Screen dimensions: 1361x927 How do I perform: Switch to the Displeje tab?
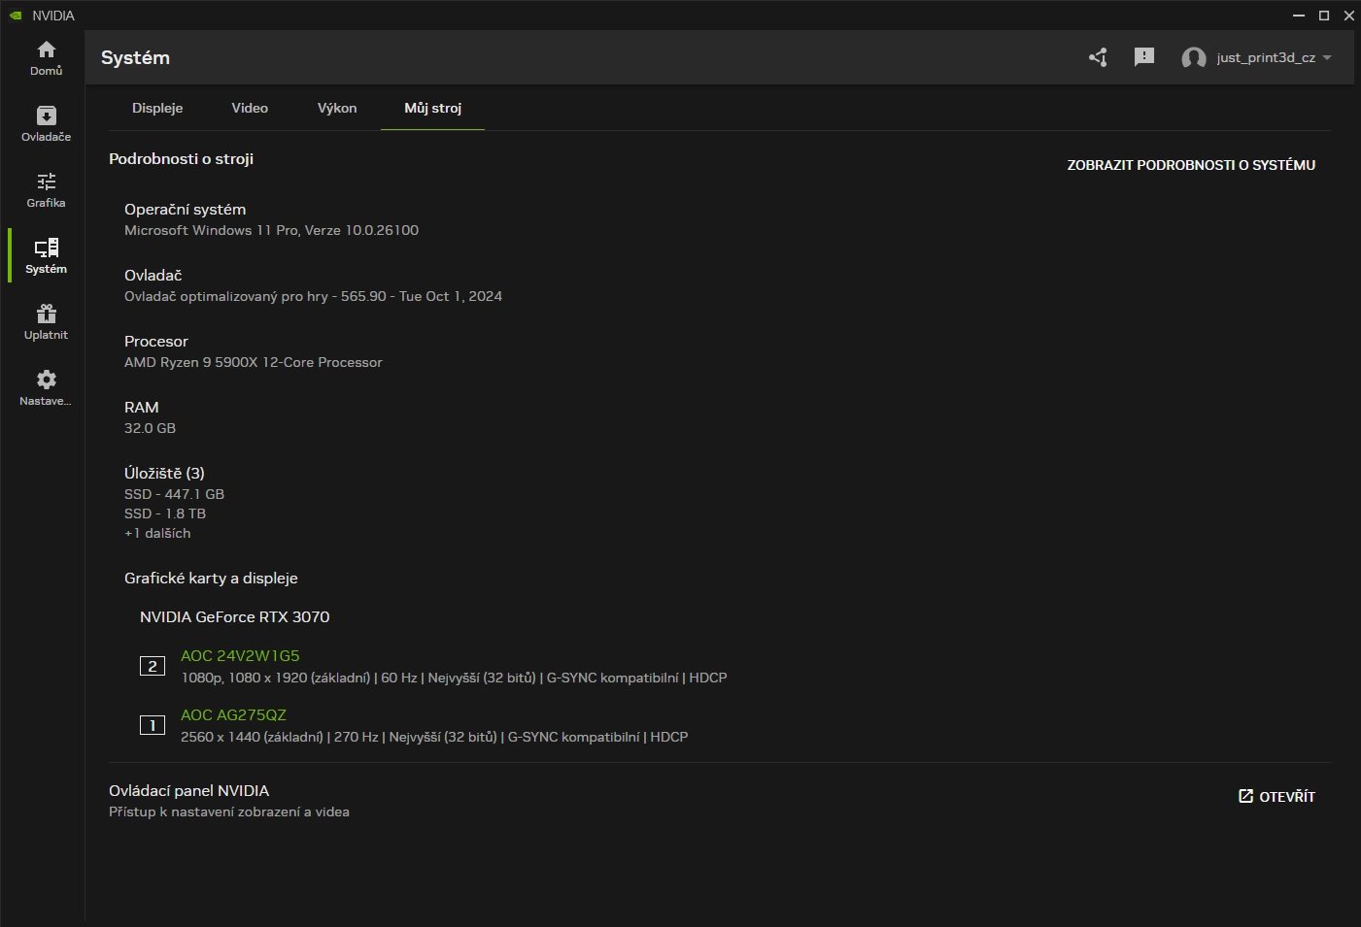tap(157, 108)
